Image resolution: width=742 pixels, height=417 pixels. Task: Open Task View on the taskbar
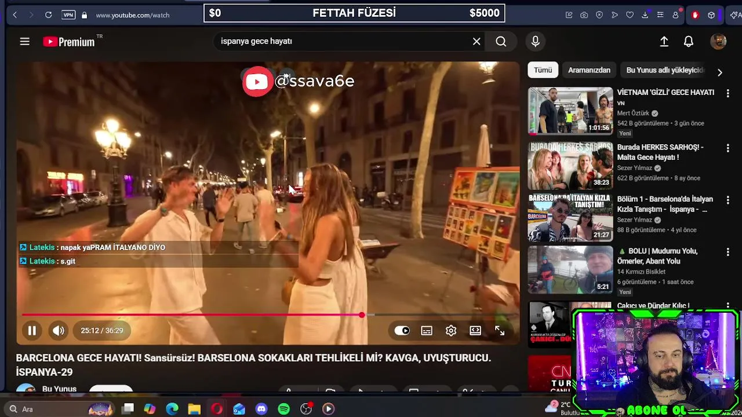(x=128, y=409)
